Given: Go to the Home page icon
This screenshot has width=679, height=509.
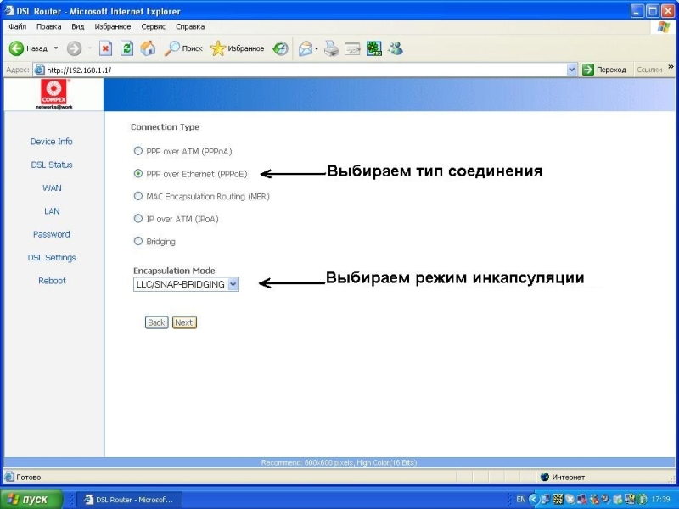Looking at the screenshot, I should click(x=148, y=48).
